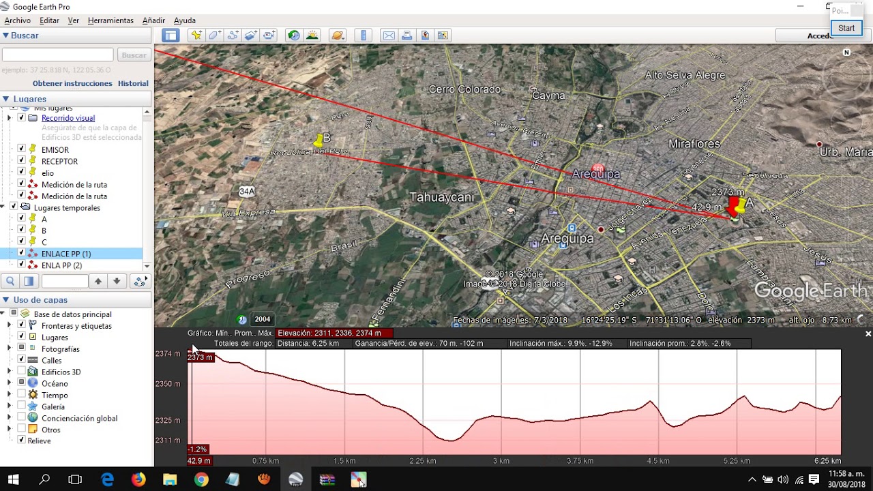Toggle the sidebar panel button
873x491 pixels.
tap(171, 35)
